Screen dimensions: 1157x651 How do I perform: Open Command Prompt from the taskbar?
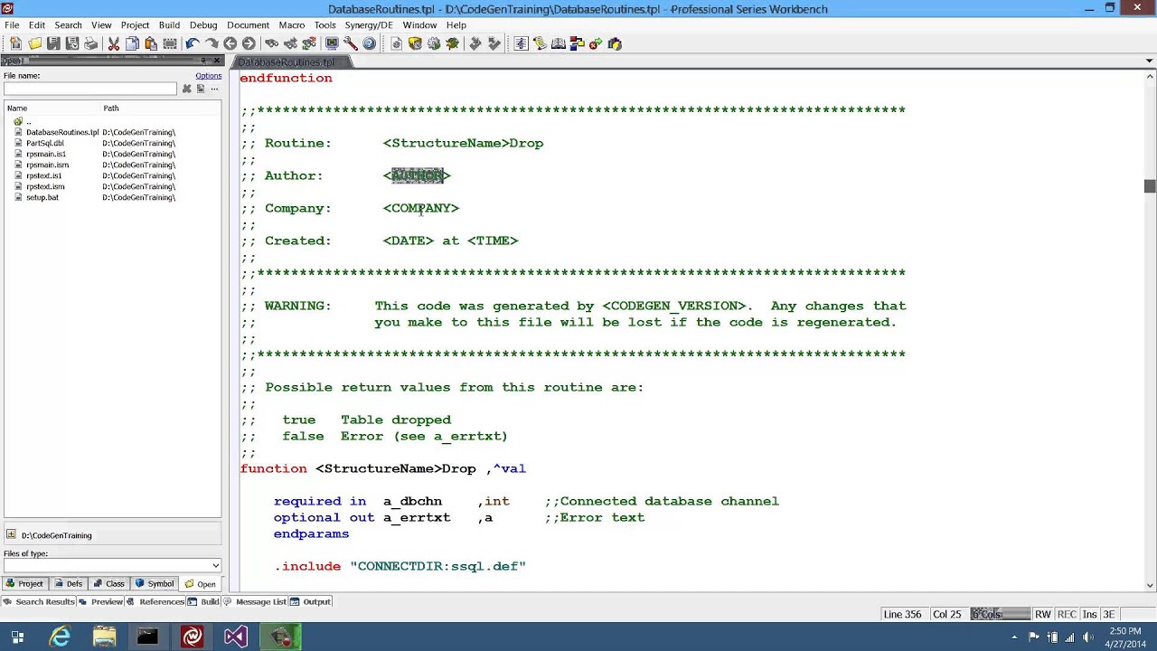click(x=147, y=637)
